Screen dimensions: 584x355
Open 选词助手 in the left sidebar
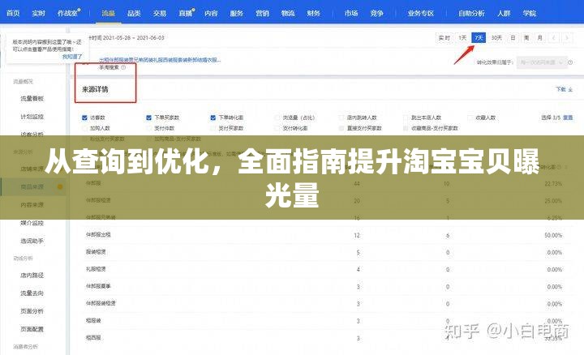pos(32,242)
